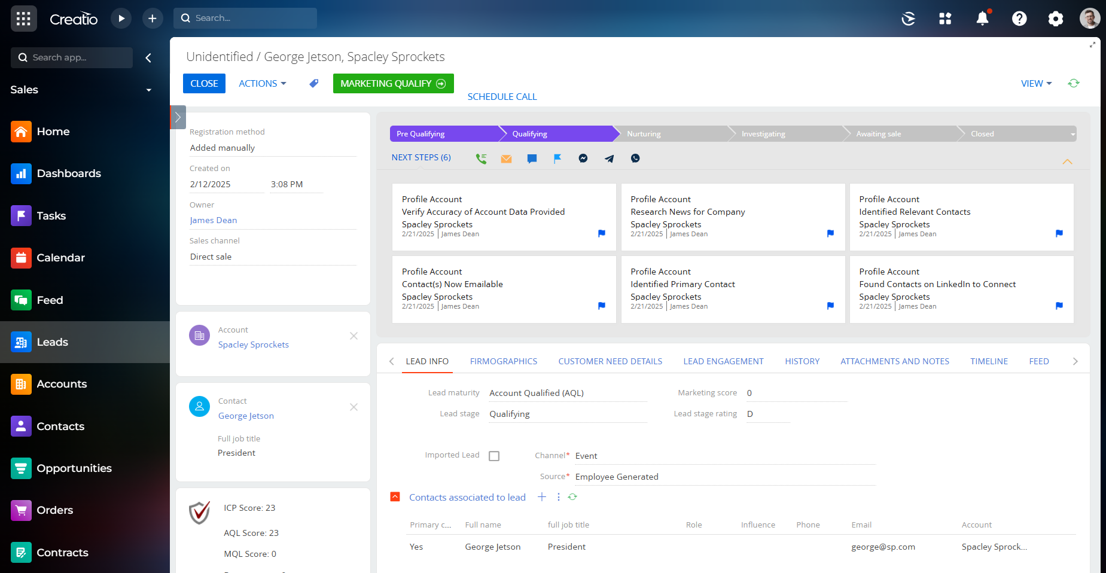This screenshot has height=573, width=1106.
Task: Click the quick add plus icon
Action: [153, 19]
